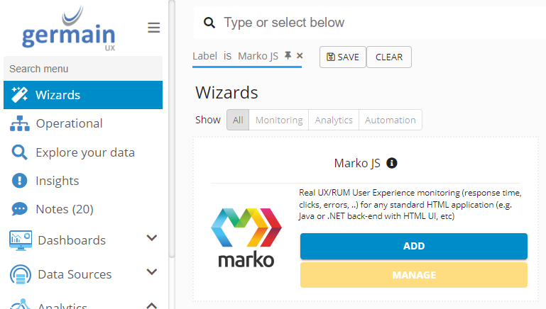This screenshot has height=309, width=546.
Task: Open Notes (20)
Action: coord(64,209)
